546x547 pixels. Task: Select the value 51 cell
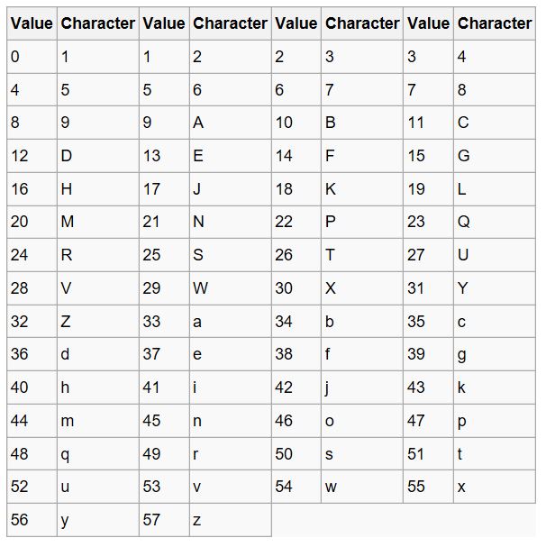pos(428,453)
